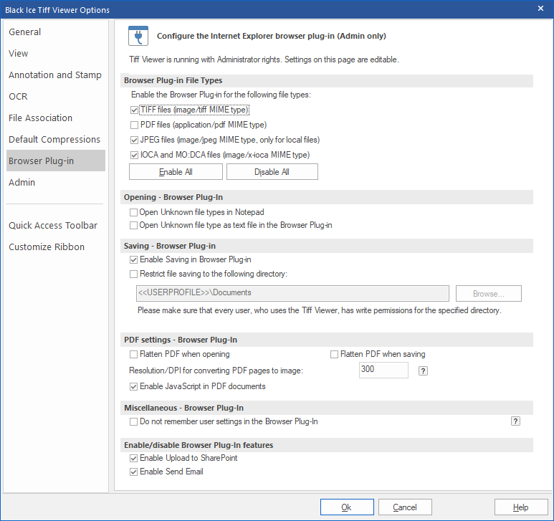This screenshot has width=554, height=521.
Task: Open the General settings page
Action: pos(25,32)
